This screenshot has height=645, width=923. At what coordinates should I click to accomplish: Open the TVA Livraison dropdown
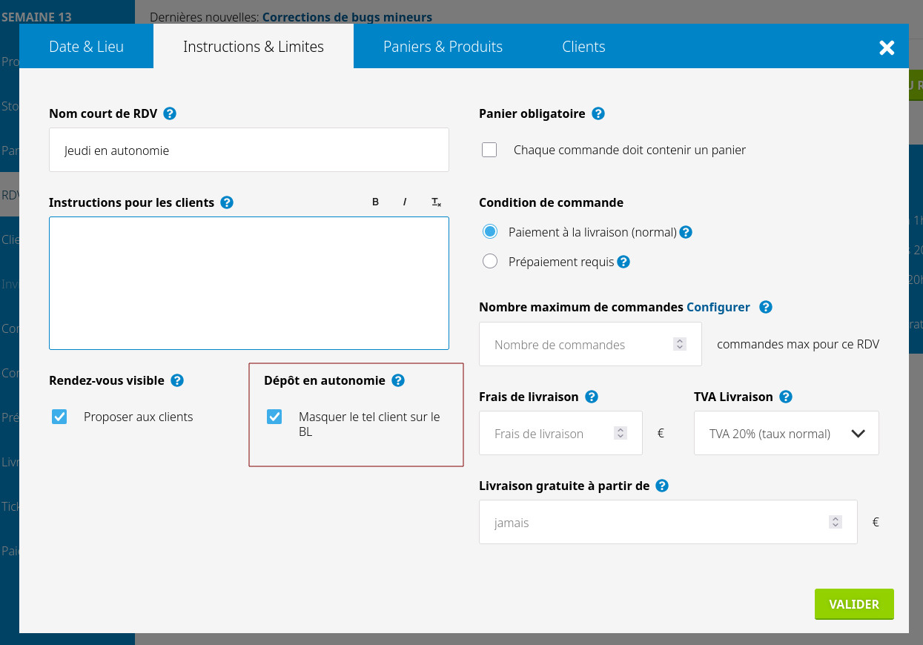pyautogui.click(x=786, y=434)
